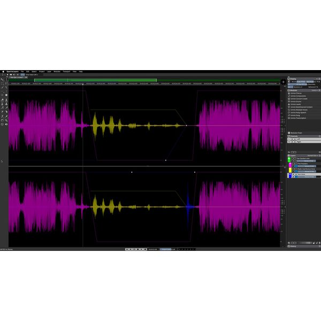Click the Unmix Levels module icon

click(x=289, y=104)
